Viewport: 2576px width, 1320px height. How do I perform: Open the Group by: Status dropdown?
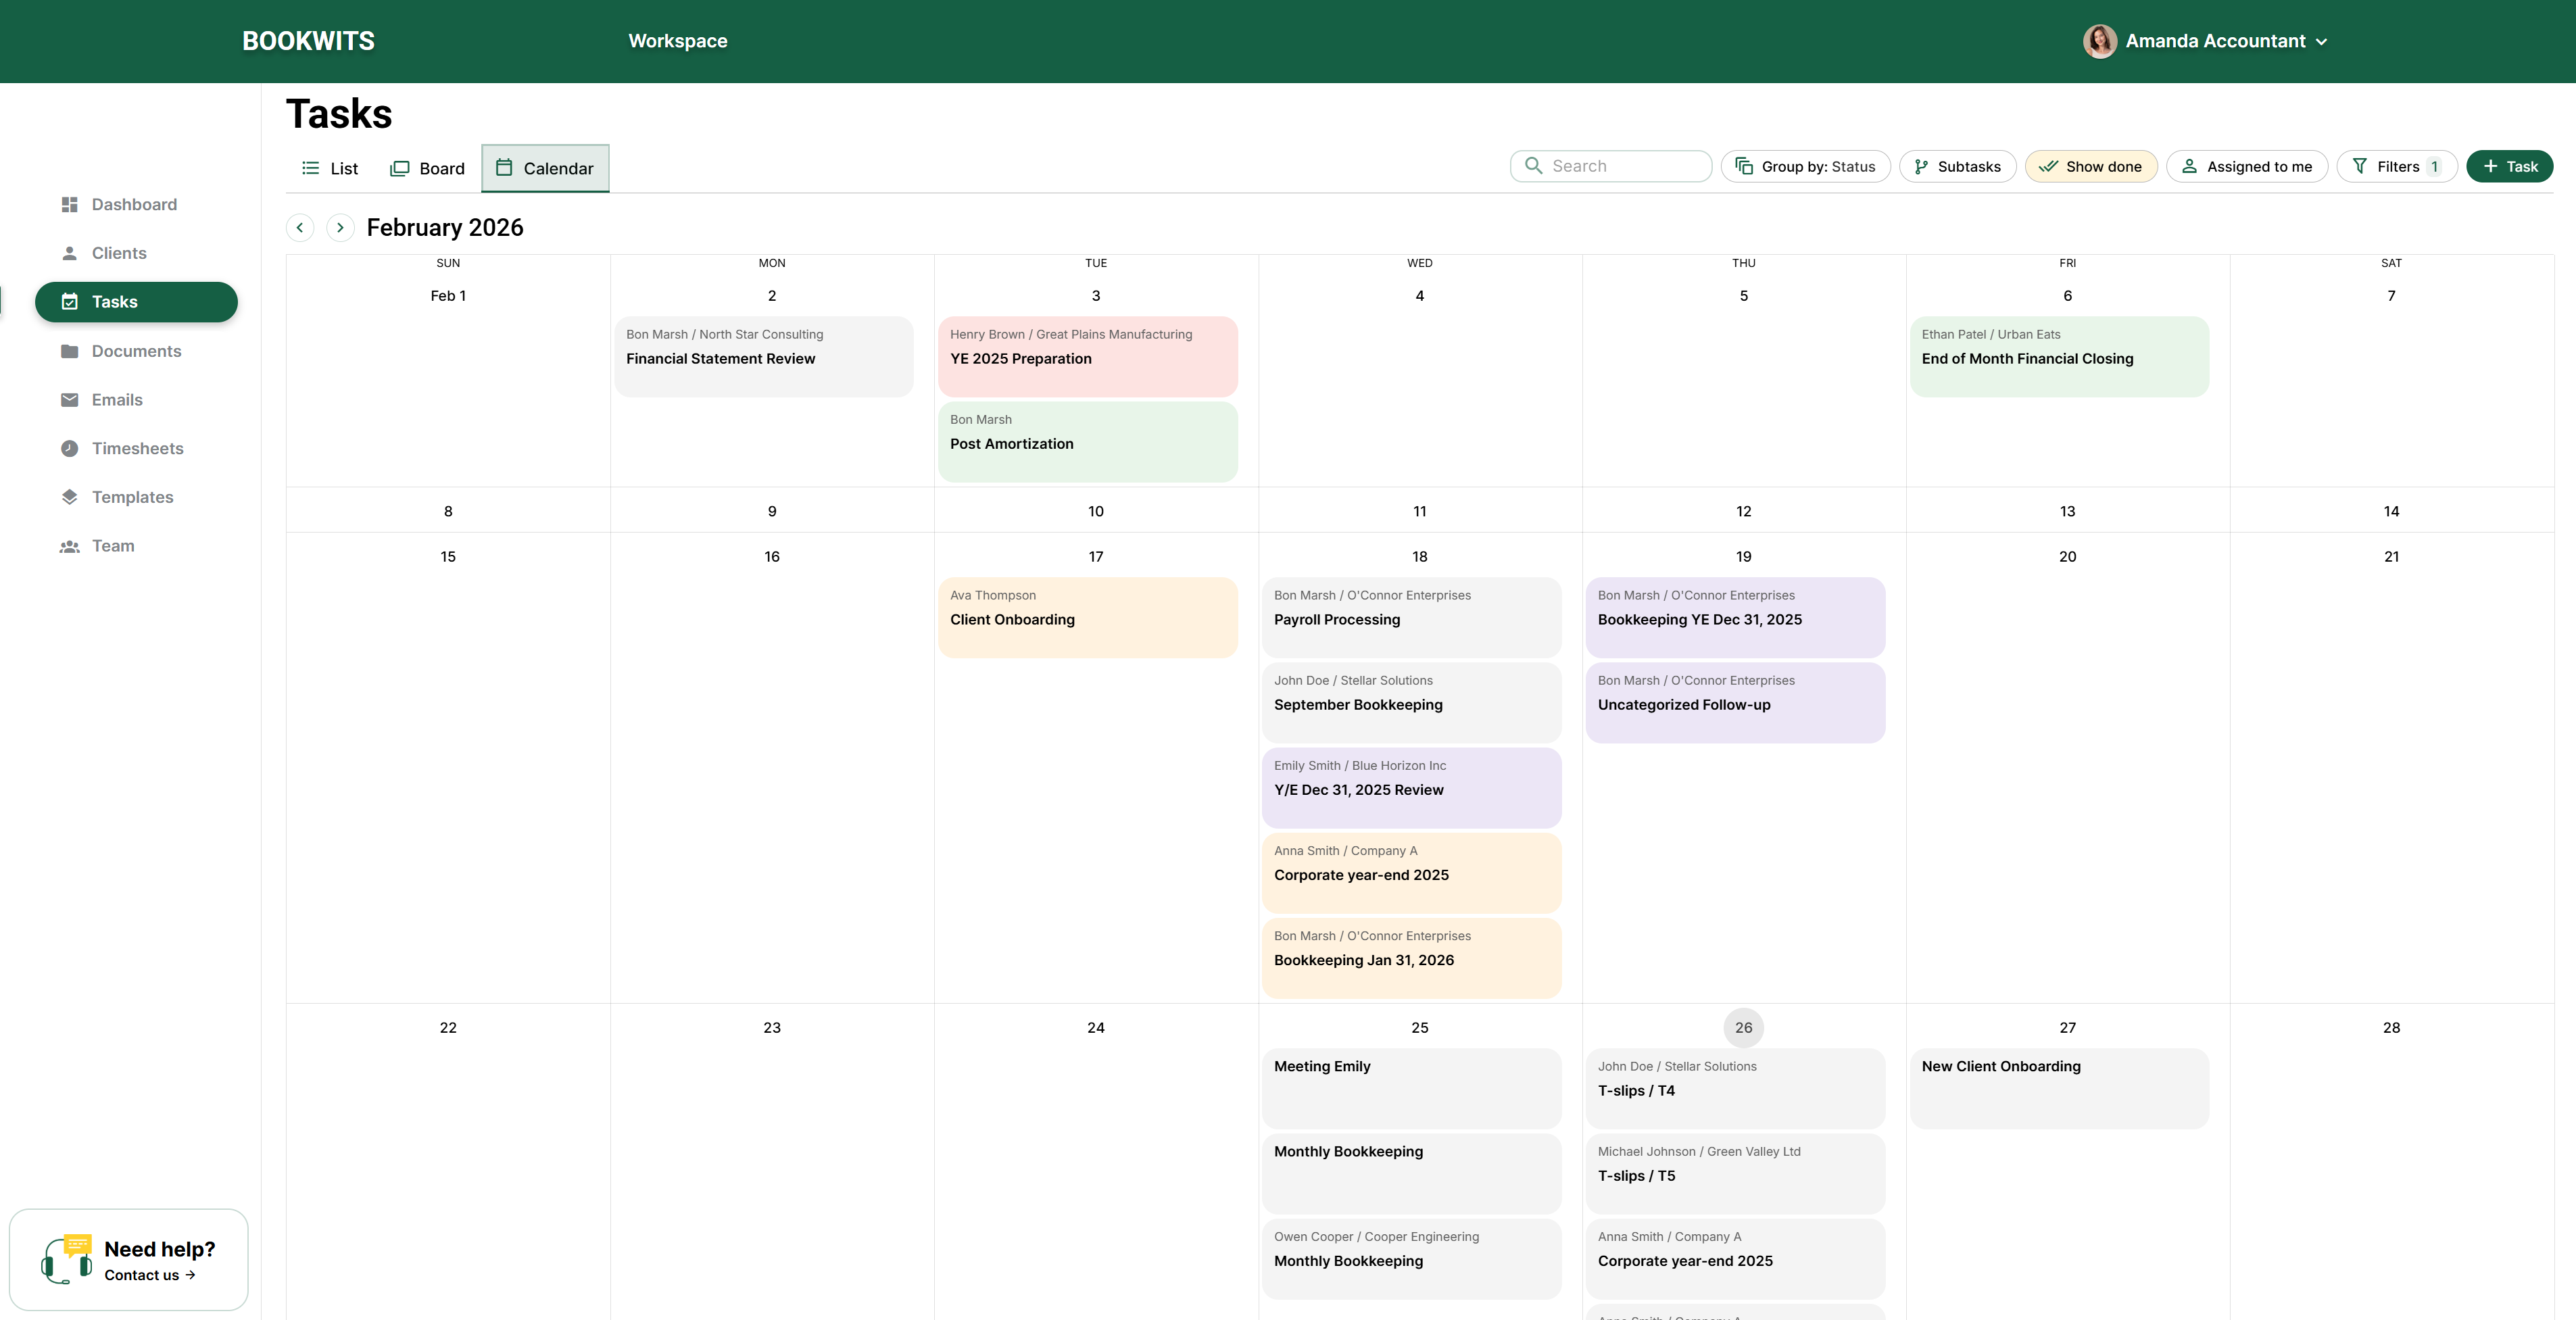[x=1805, y=166]
